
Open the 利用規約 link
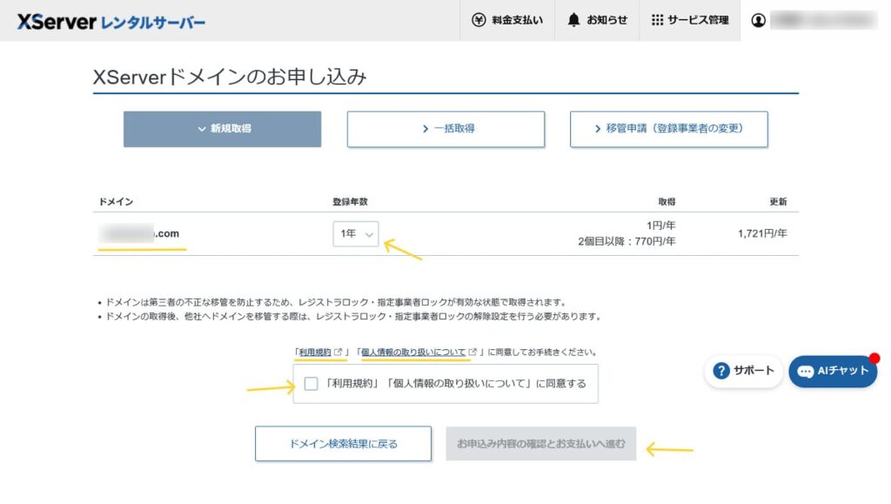click(315, 353)
